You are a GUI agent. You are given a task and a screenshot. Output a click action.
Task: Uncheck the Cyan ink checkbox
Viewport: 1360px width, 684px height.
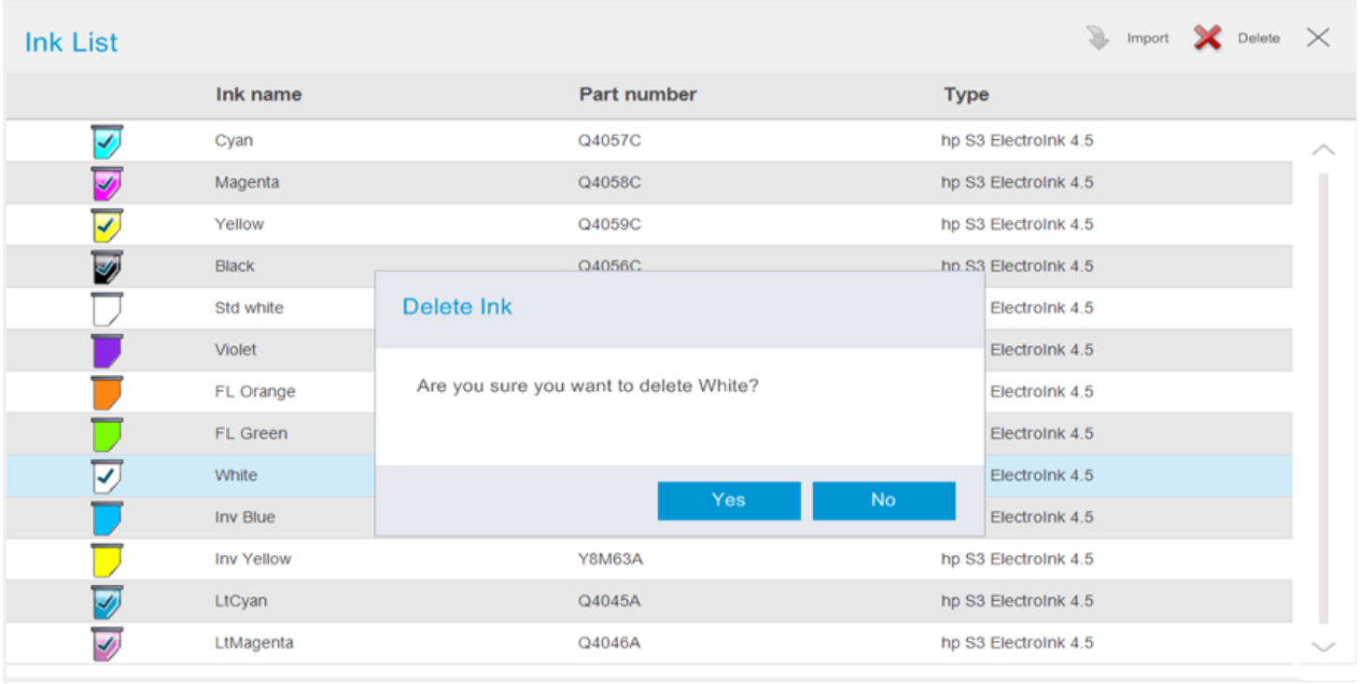click(x=107, y=142)
